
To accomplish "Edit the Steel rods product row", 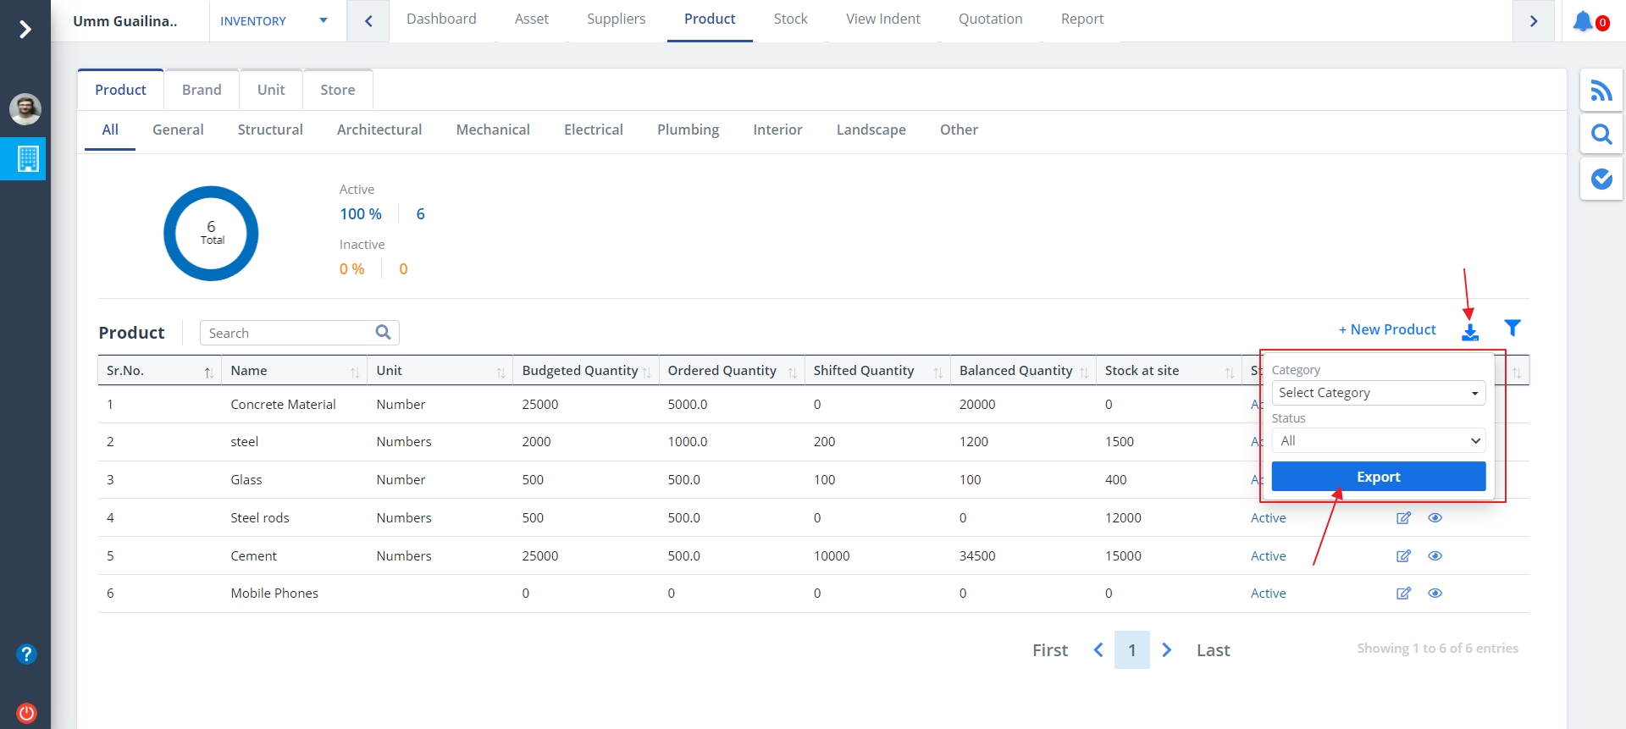I will coord(1403,518).
